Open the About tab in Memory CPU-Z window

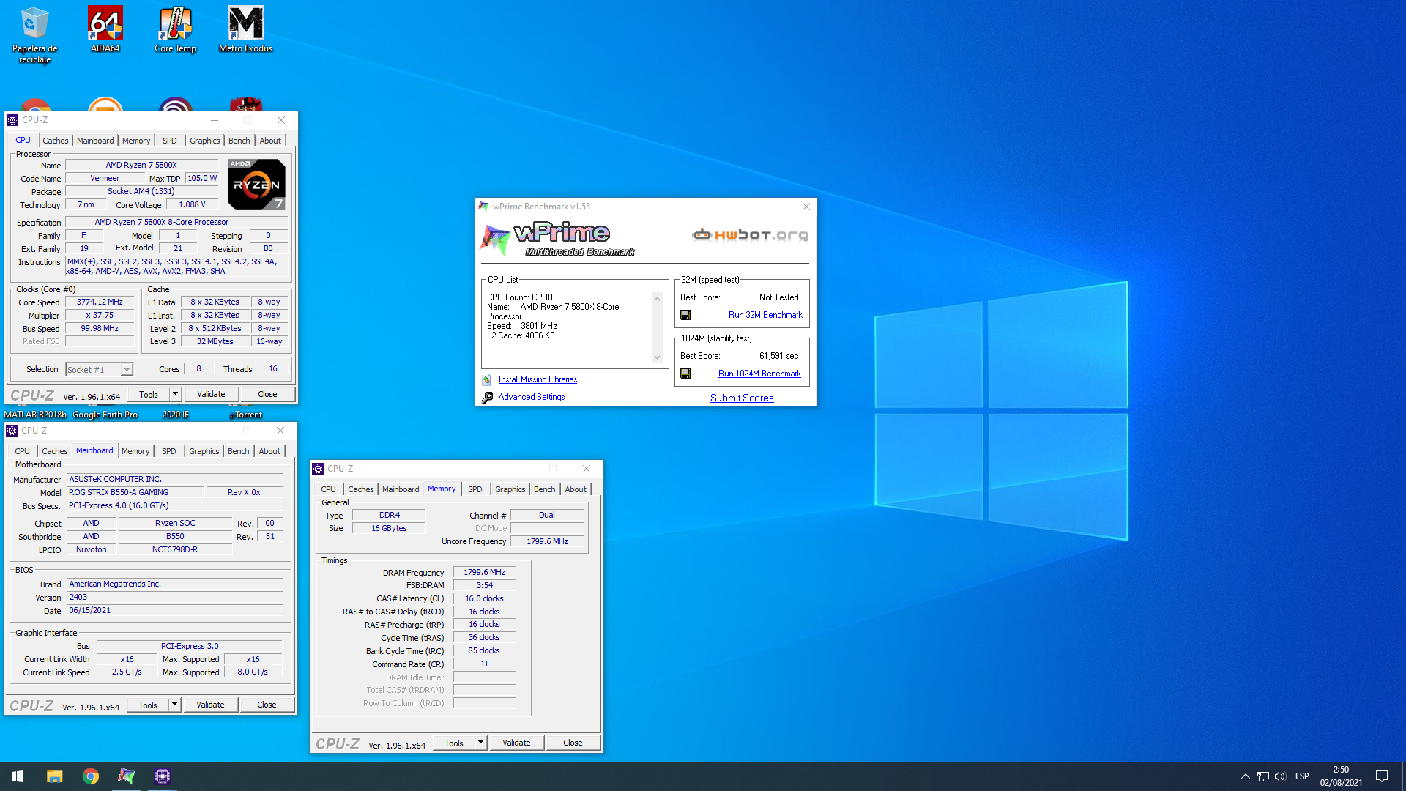tap(575, 489)
